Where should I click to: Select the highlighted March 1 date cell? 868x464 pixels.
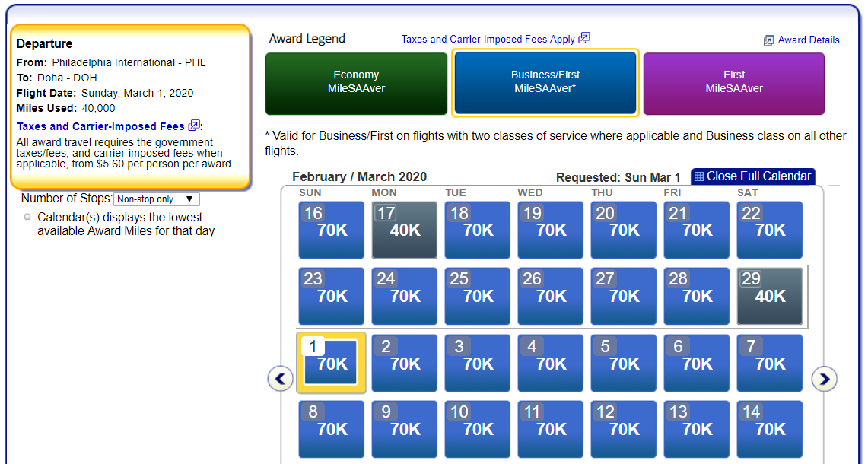tap(331, 363)
